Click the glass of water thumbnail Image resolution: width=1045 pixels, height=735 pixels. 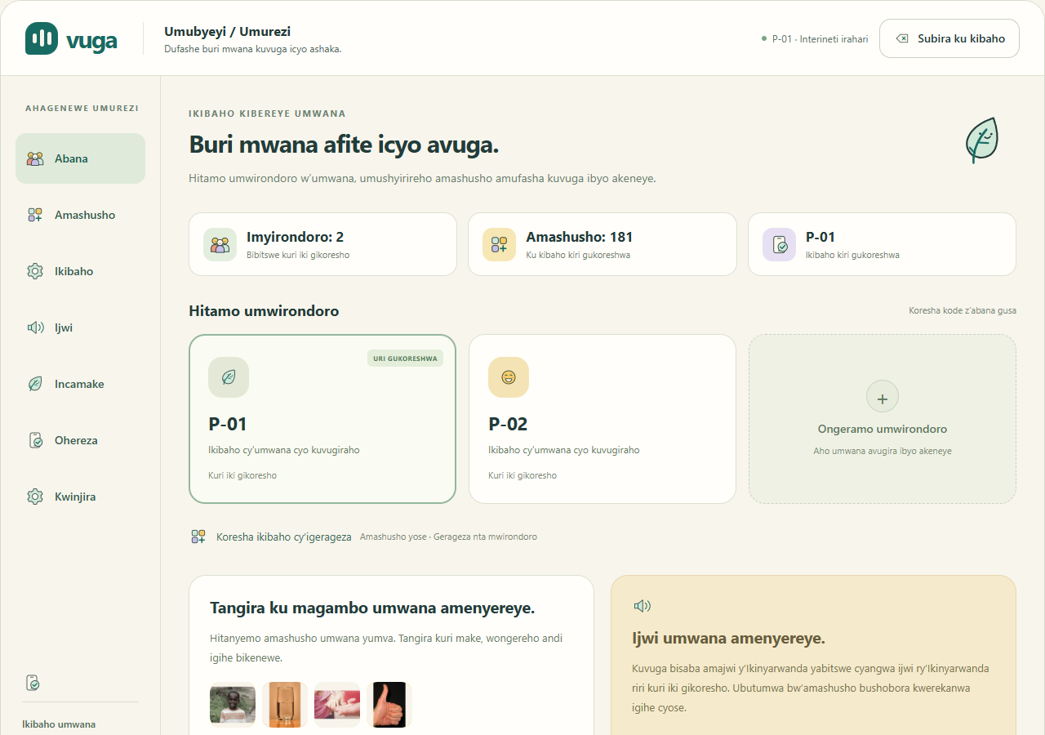[x=285, y=705]
